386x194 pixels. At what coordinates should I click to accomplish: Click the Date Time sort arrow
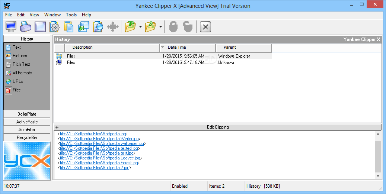pos(162,47)
